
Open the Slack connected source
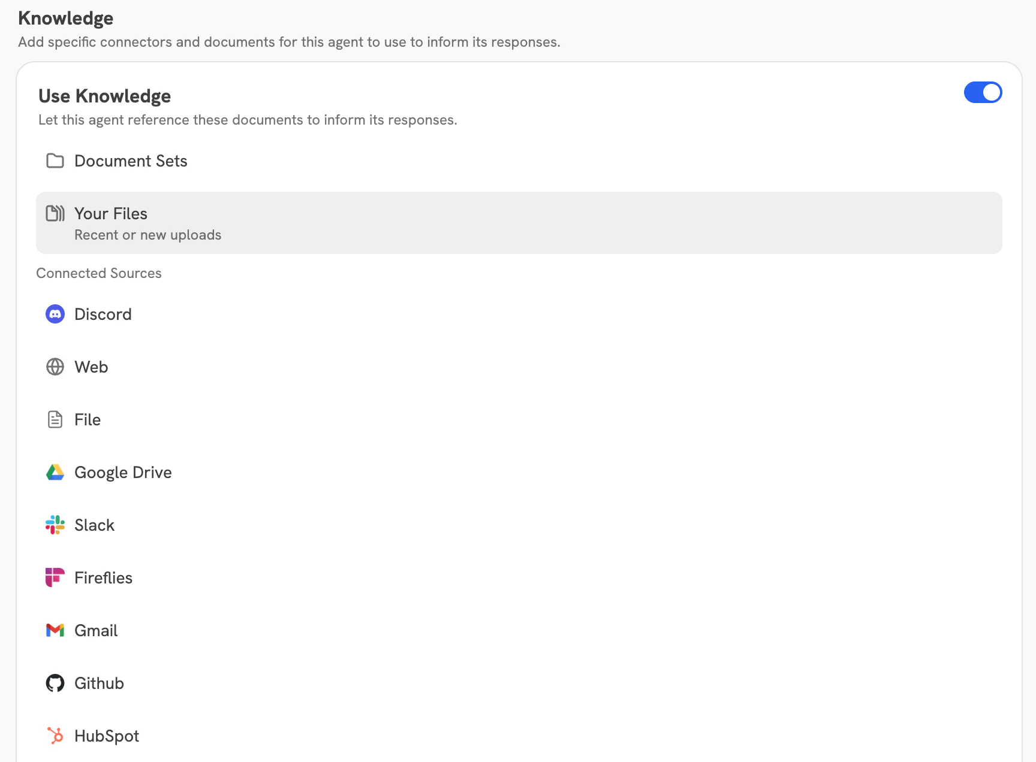94,525
